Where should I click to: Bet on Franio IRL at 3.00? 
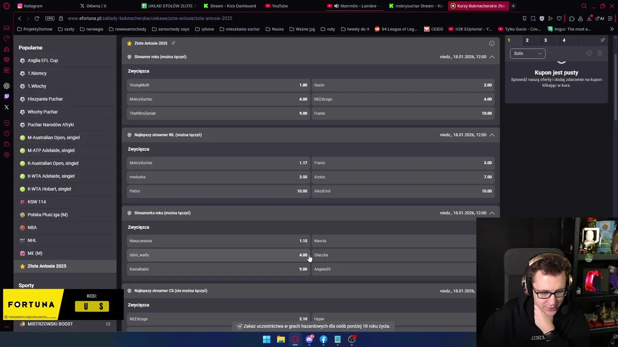coord(403,163)
